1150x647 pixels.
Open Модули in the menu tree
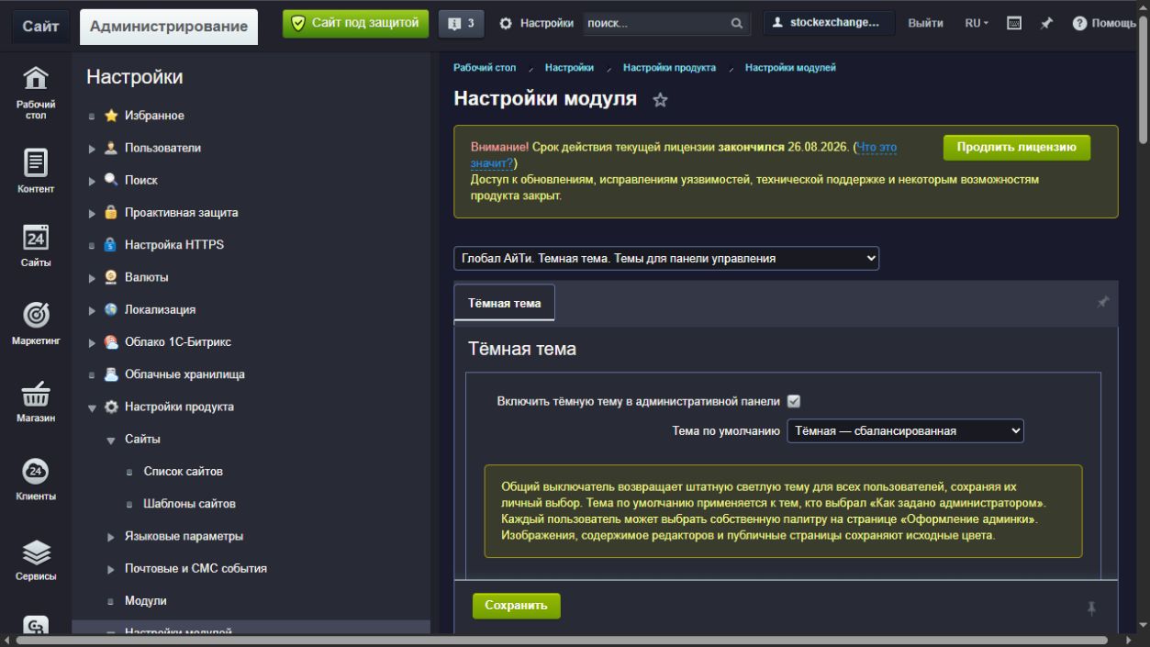tap(146, 601)
